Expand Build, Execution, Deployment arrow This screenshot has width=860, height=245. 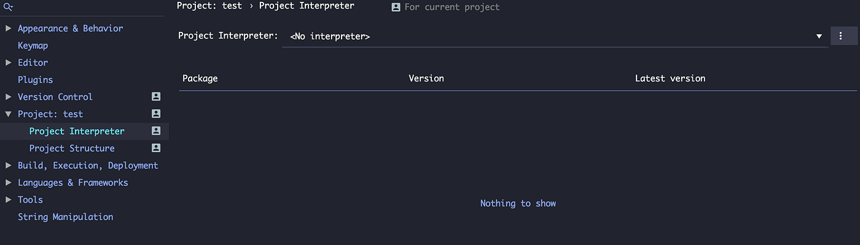coord(9,165)
